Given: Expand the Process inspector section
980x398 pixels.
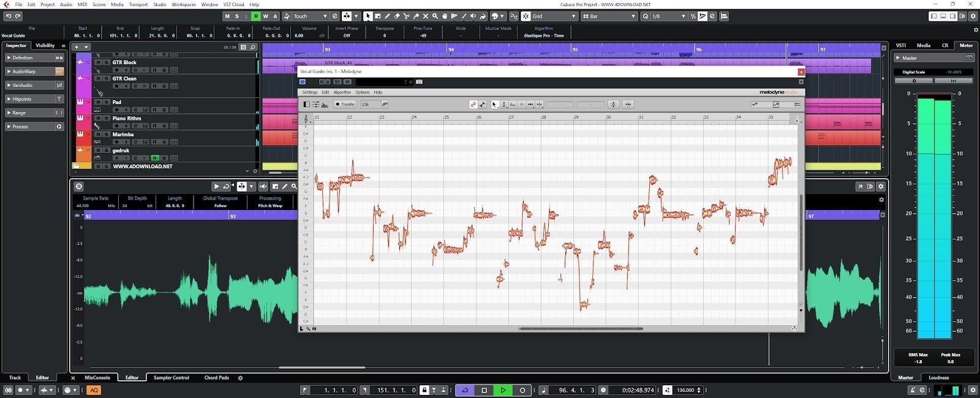Looking at the screenshot, I should 34,127.
